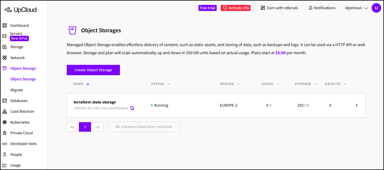The width and height of the screenshot is (384, 170).
Task: Expand terraform-state-storage row chevron
Action: 356,105
